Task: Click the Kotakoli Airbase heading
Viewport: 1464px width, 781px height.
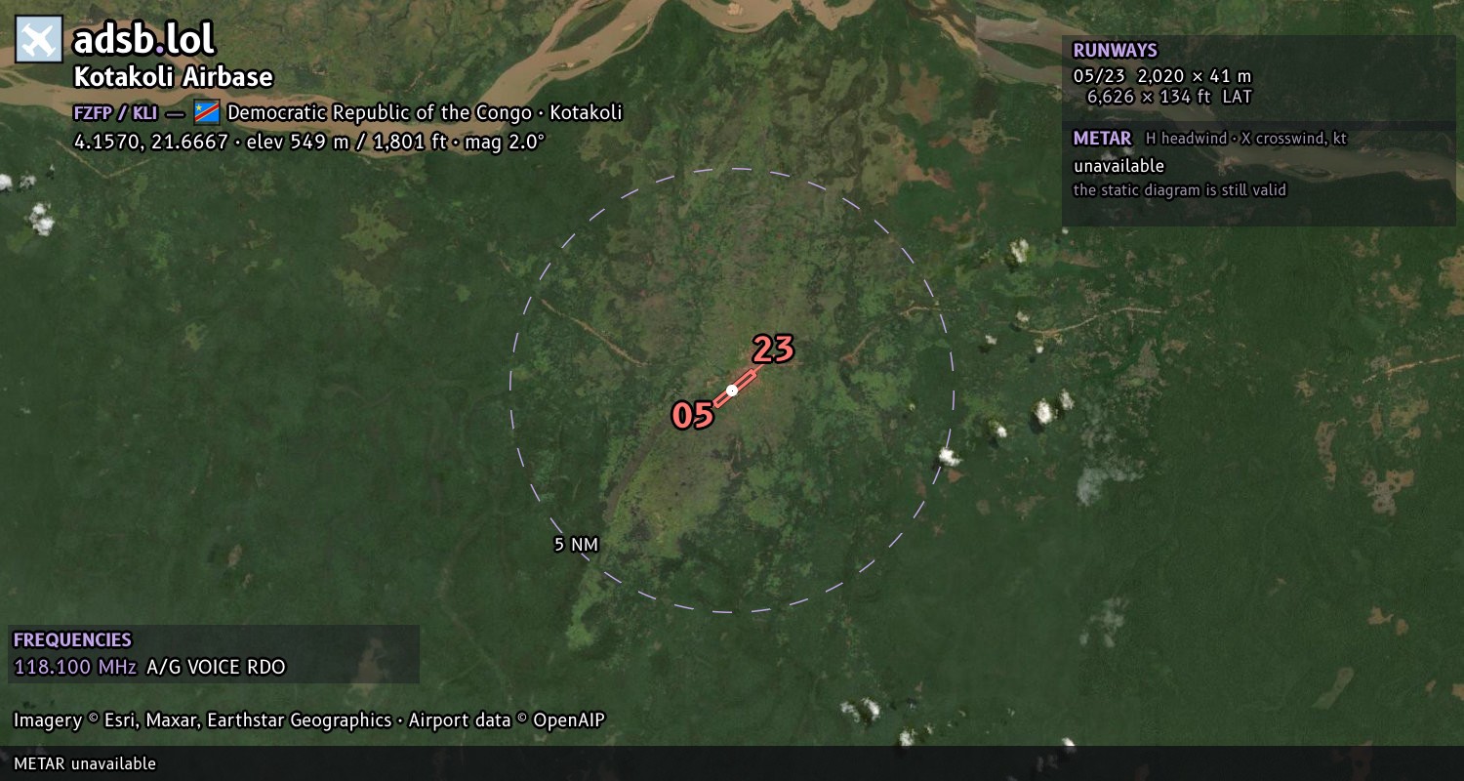Action: click(x=174, y=77)
